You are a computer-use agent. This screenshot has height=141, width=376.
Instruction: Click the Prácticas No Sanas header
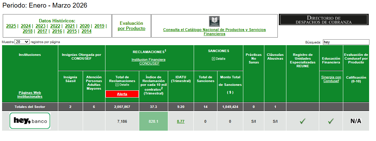254,59
